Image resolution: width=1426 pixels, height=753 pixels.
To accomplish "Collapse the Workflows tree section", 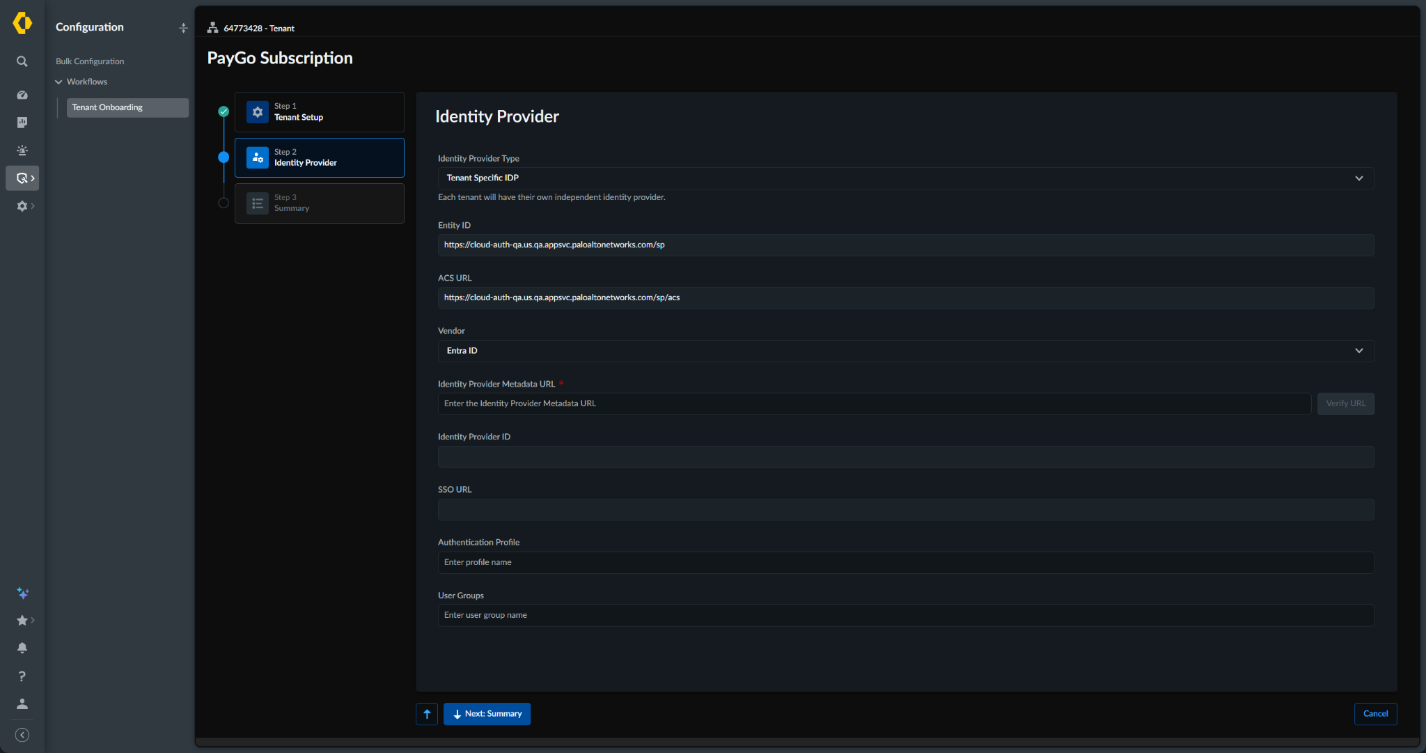I will (58, 81).
